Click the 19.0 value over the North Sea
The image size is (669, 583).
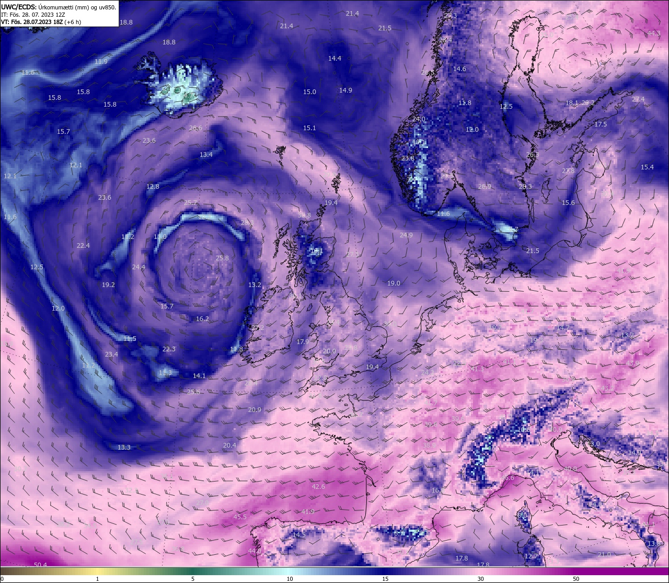click(394, 283)
